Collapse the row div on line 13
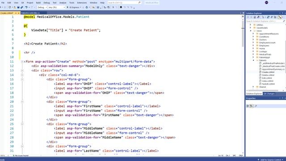Viewport: 286px width, 161px height. pos(22,71)
